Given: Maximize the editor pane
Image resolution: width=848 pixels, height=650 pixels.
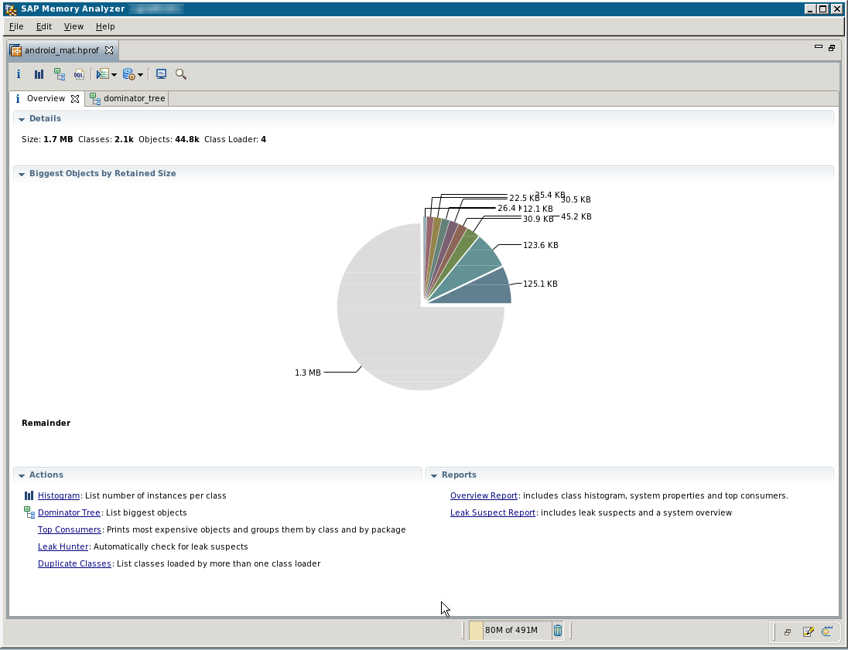Looking at the screenshot, I should [832, 48].
